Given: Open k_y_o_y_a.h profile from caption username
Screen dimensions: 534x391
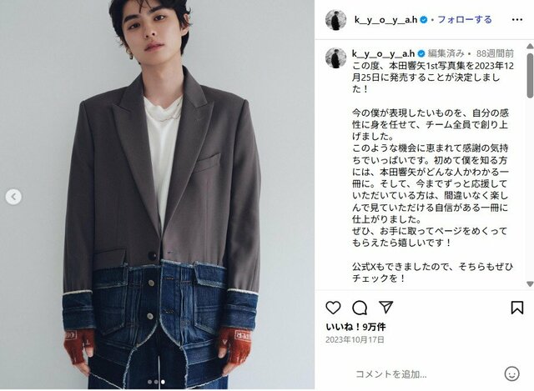Looking at the screenshot, I should [383, 53].
